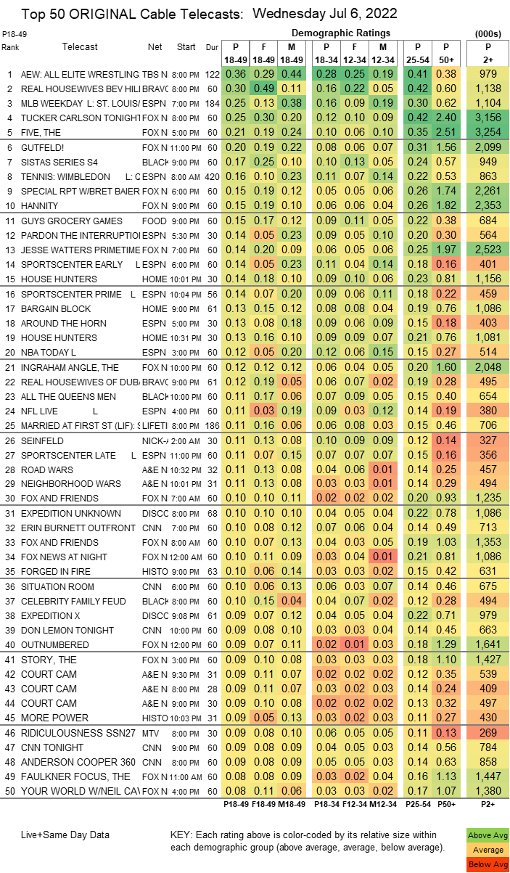
Task: Click the '(000s)' header label
Action: coord(488,33)
